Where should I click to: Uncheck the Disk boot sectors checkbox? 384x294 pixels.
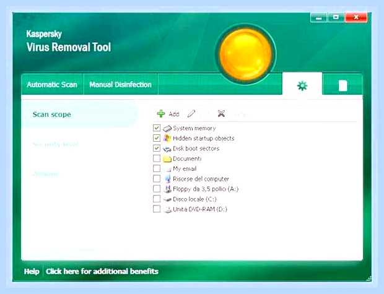(x=157, y=149)
